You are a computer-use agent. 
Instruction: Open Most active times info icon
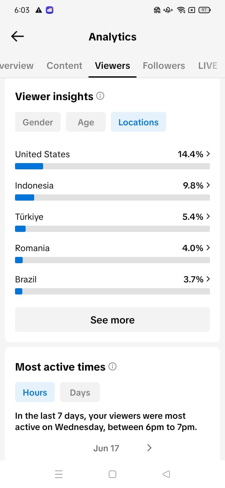pos(112,367)
